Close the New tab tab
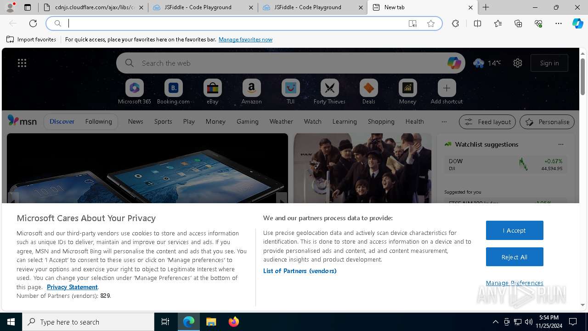 coord(470,7)
